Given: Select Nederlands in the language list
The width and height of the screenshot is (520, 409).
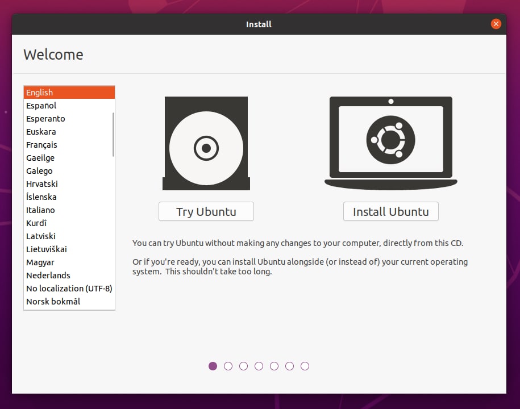Looking at the screenshot, I should pyautogui.click(x=69, y=276).
